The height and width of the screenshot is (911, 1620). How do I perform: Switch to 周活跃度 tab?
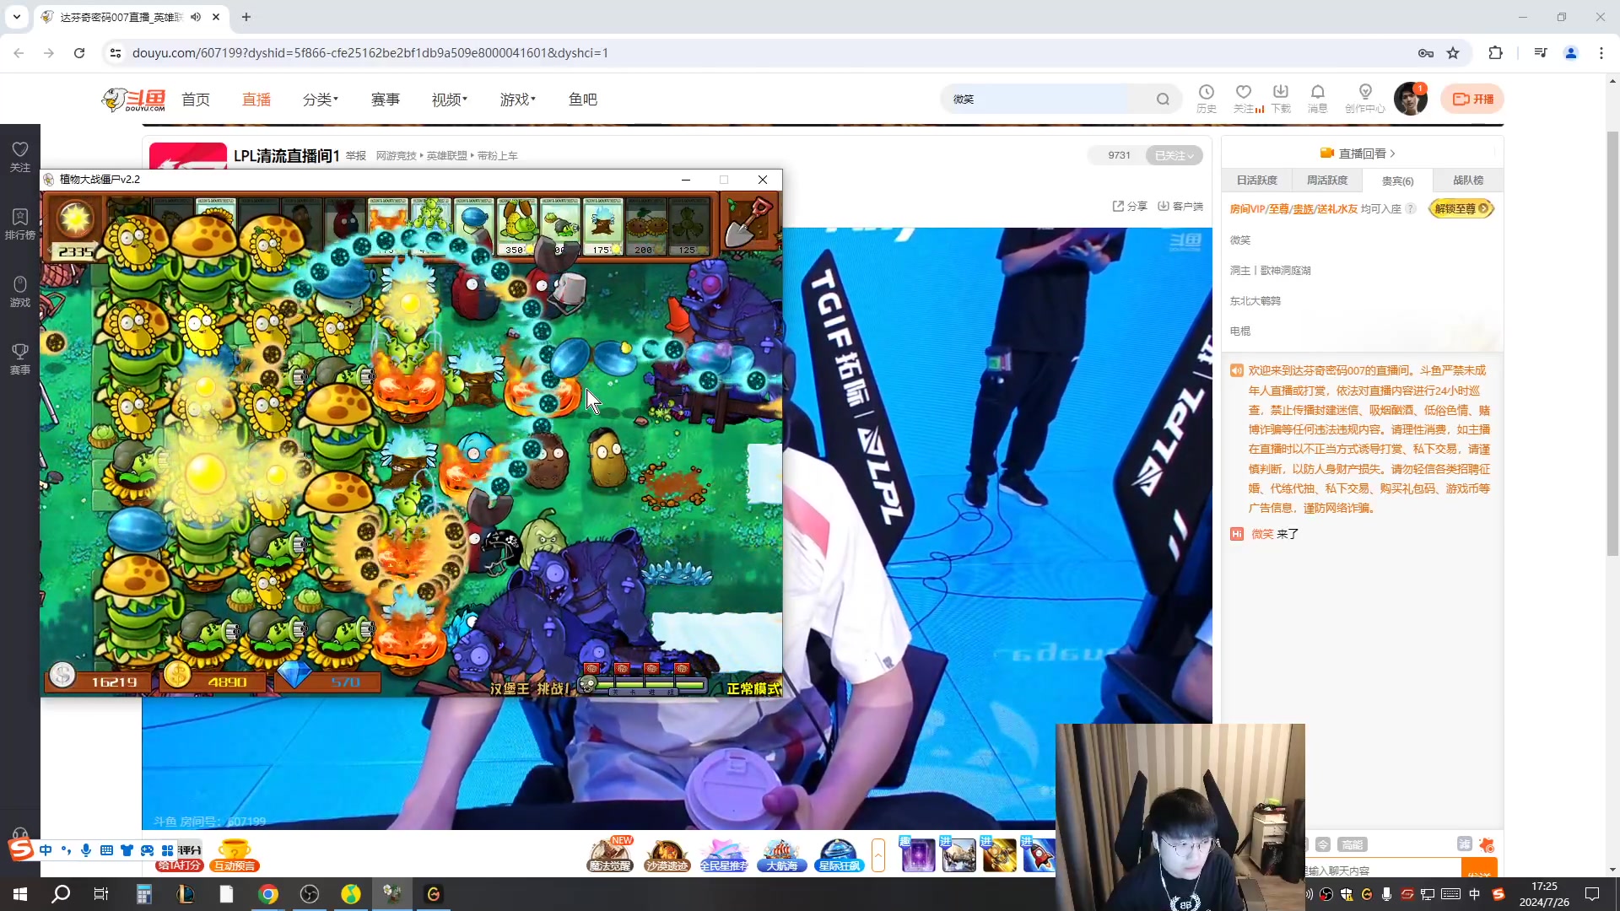tap(1326, 181)
